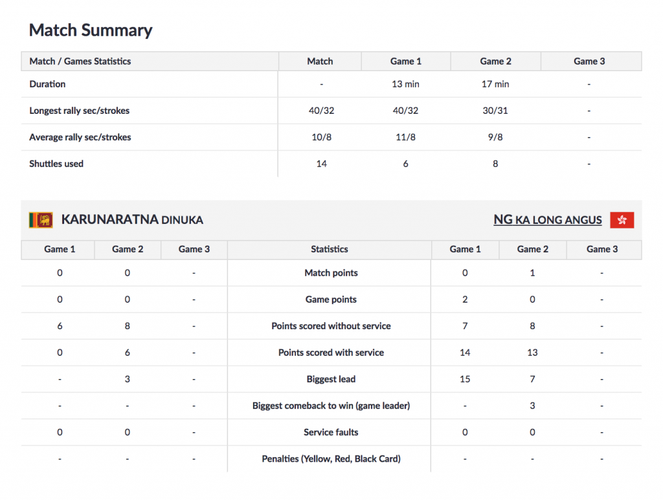Click the 17 min duration value
The width and height of the screenshot is (663, 500).
pyautogui.click(x=495, y=84)
